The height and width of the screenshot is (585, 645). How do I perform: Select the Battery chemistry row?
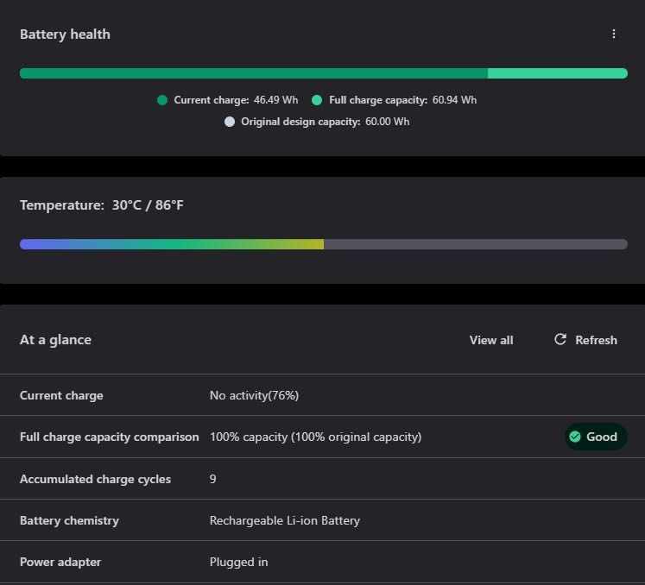click(323, 520)
